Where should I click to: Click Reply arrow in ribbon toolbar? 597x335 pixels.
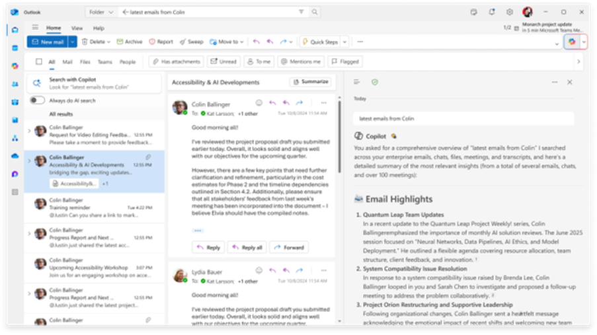pyautogui.click(x=257, y=42)
